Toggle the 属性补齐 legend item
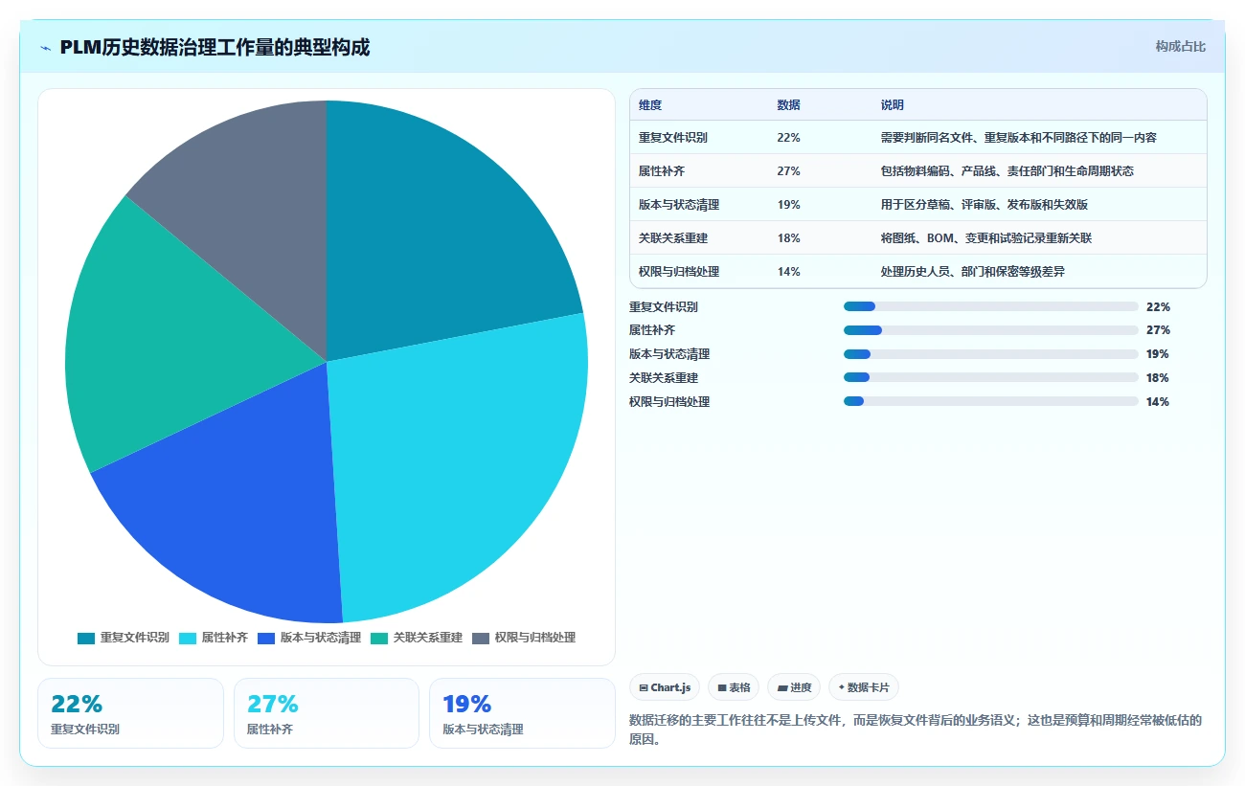 tap(214, 638)
